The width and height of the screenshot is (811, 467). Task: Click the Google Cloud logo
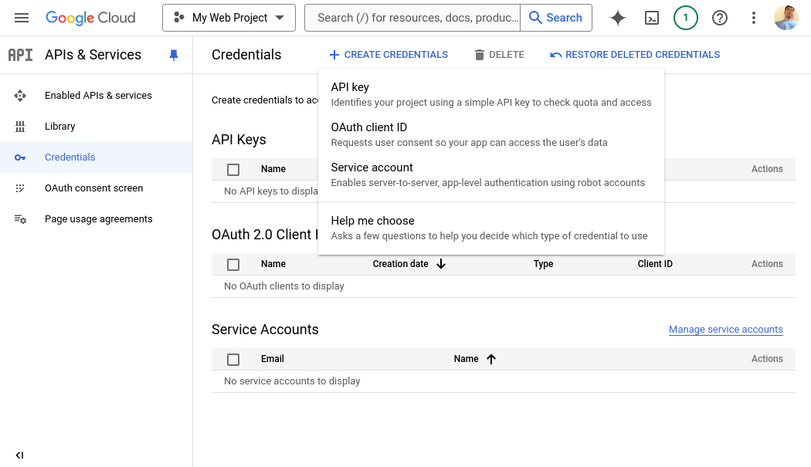(x=90, y=18)
